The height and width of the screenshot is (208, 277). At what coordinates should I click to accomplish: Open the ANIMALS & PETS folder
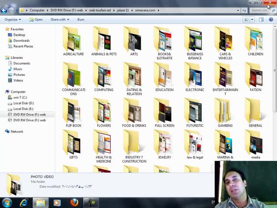point(104,41)
